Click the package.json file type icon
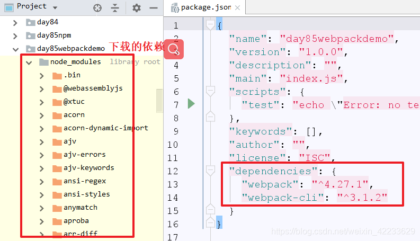Viewport: 420px width, 241px height. 175,8
